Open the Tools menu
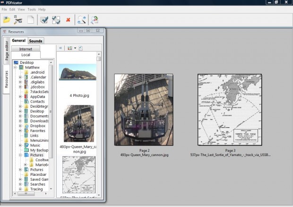293x207 pixels. (32, 9)
